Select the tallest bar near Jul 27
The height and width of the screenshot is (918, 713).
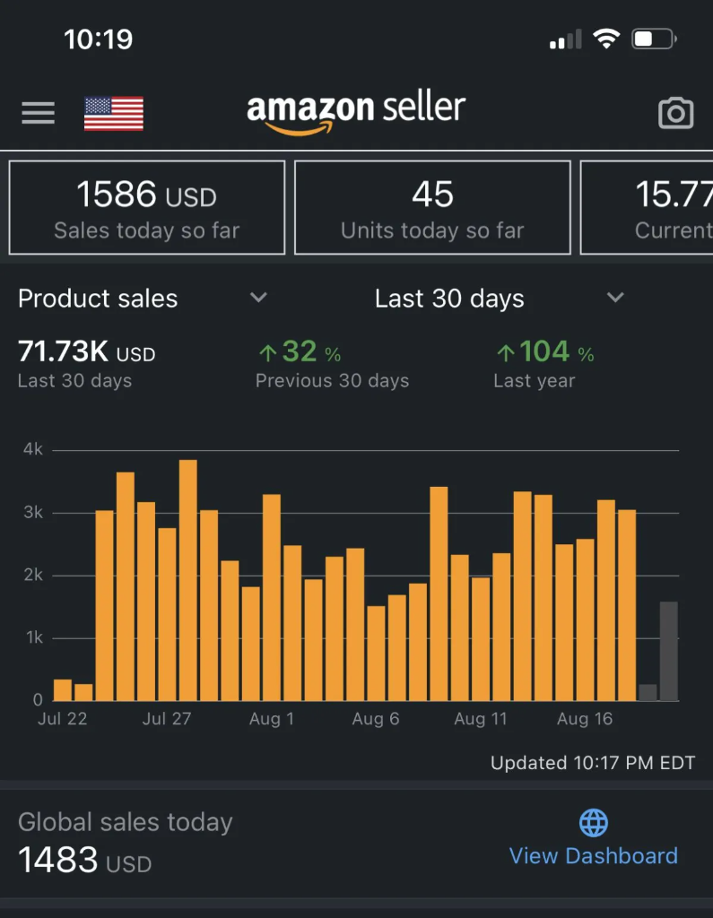[188, 580]
